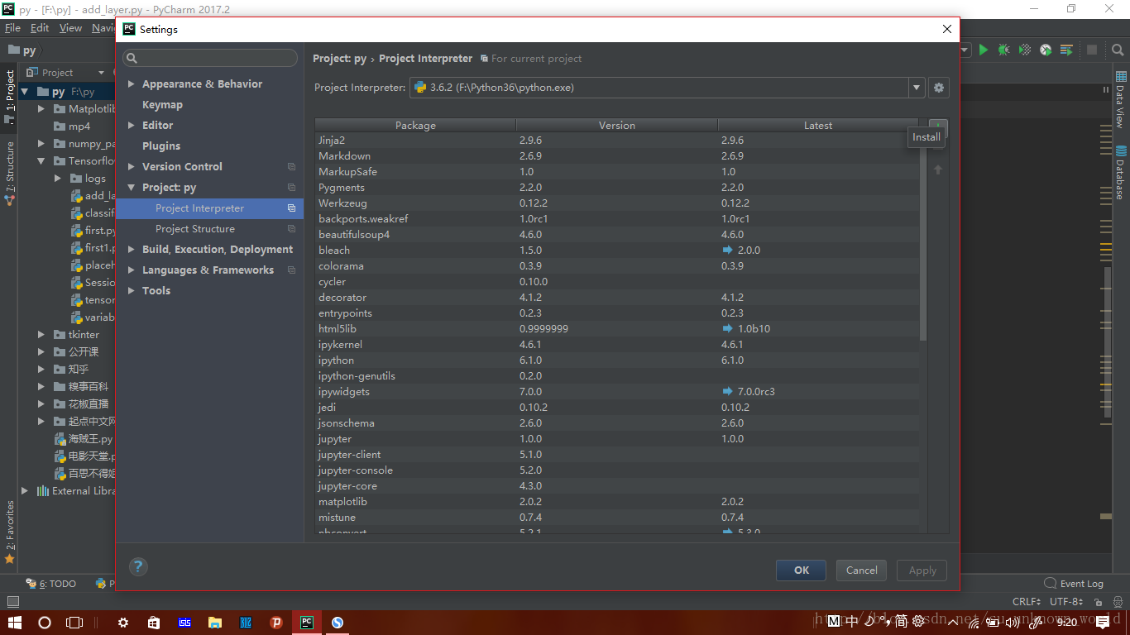Open the Microsoft Store taskbar icon
The image size is (1130, 635).
point(154,623)
